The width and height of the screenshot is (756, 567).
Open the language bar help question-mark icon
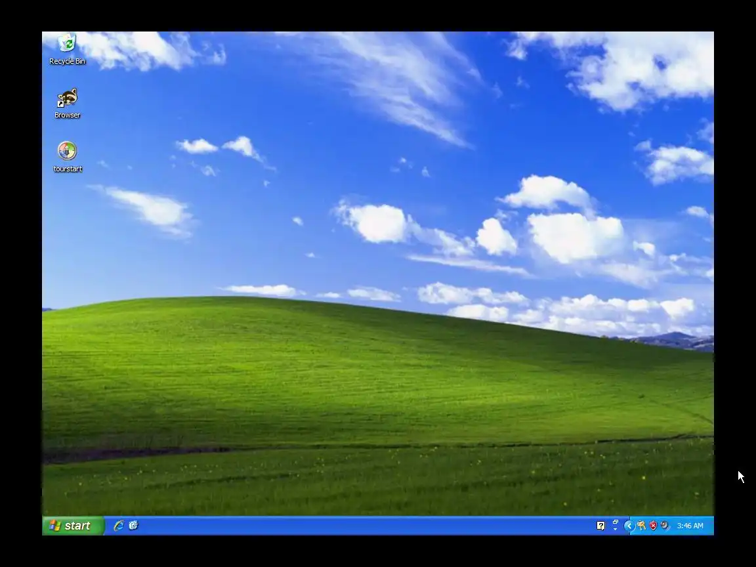pyautogui.click(x=600, y=526)
